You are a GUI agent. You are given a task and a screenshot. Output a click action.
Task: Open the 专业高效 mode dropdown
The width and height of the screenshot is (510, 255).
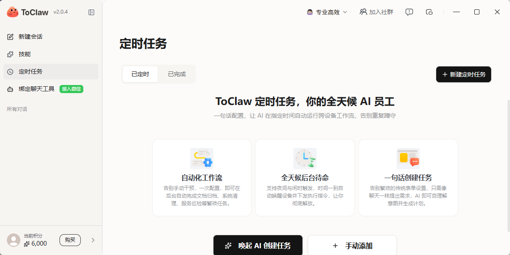(x=326, y=12)
